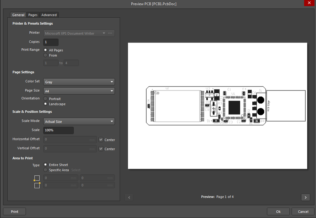
Task: Confirm settings with the Ok button
Action: (x=278, y=211)
